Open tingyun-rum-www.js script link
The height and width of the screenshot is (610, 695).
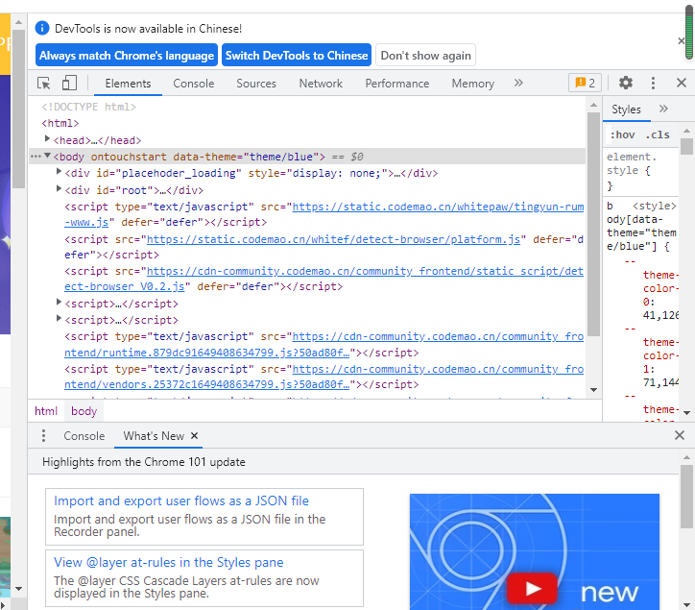[438, 207]
